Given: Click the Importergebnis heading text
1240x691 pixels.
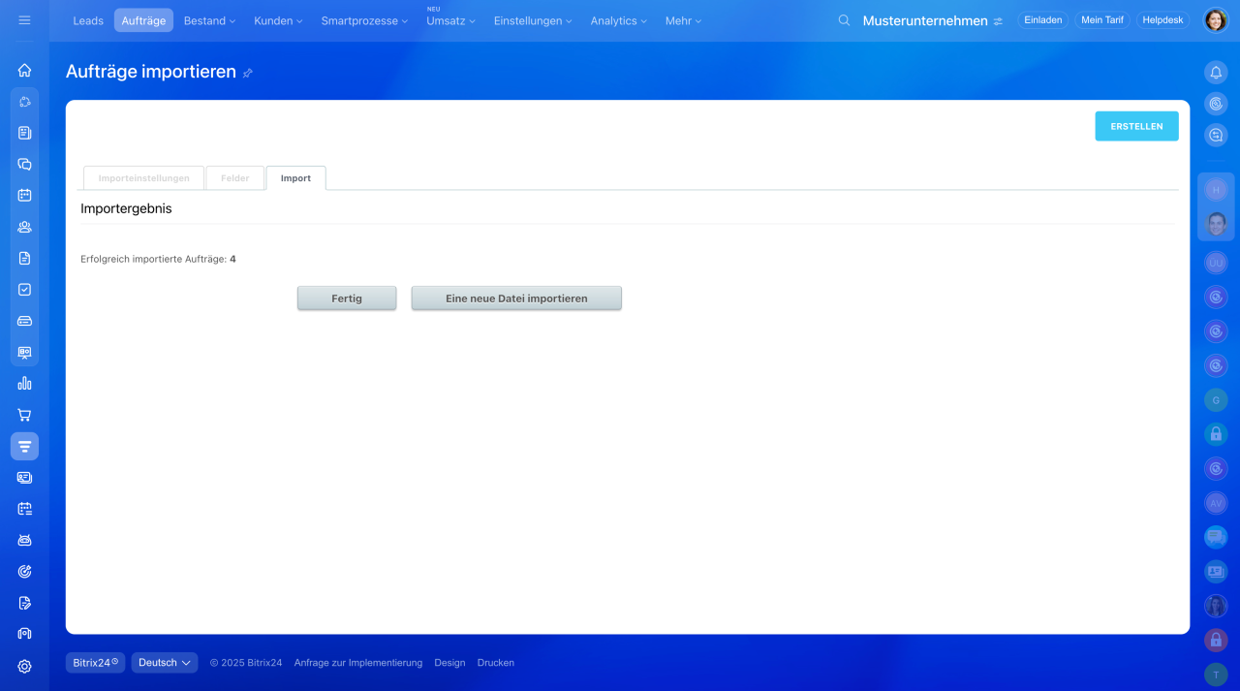Looking at the screenshot, I should tap(126, 208).
